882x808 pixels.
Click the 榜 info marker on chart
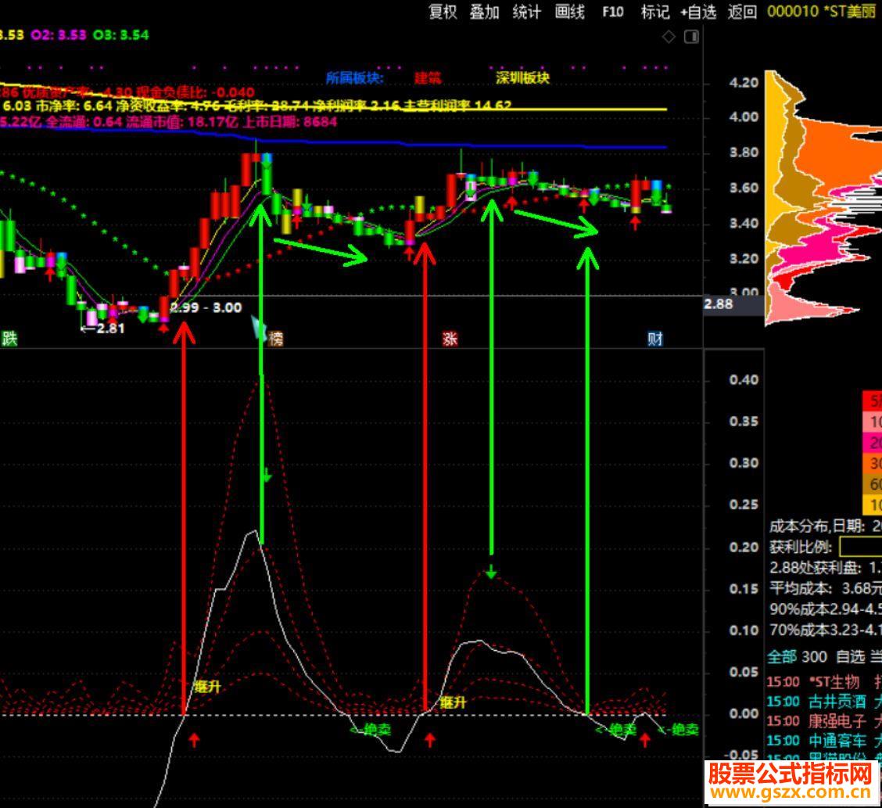point(275,338)
